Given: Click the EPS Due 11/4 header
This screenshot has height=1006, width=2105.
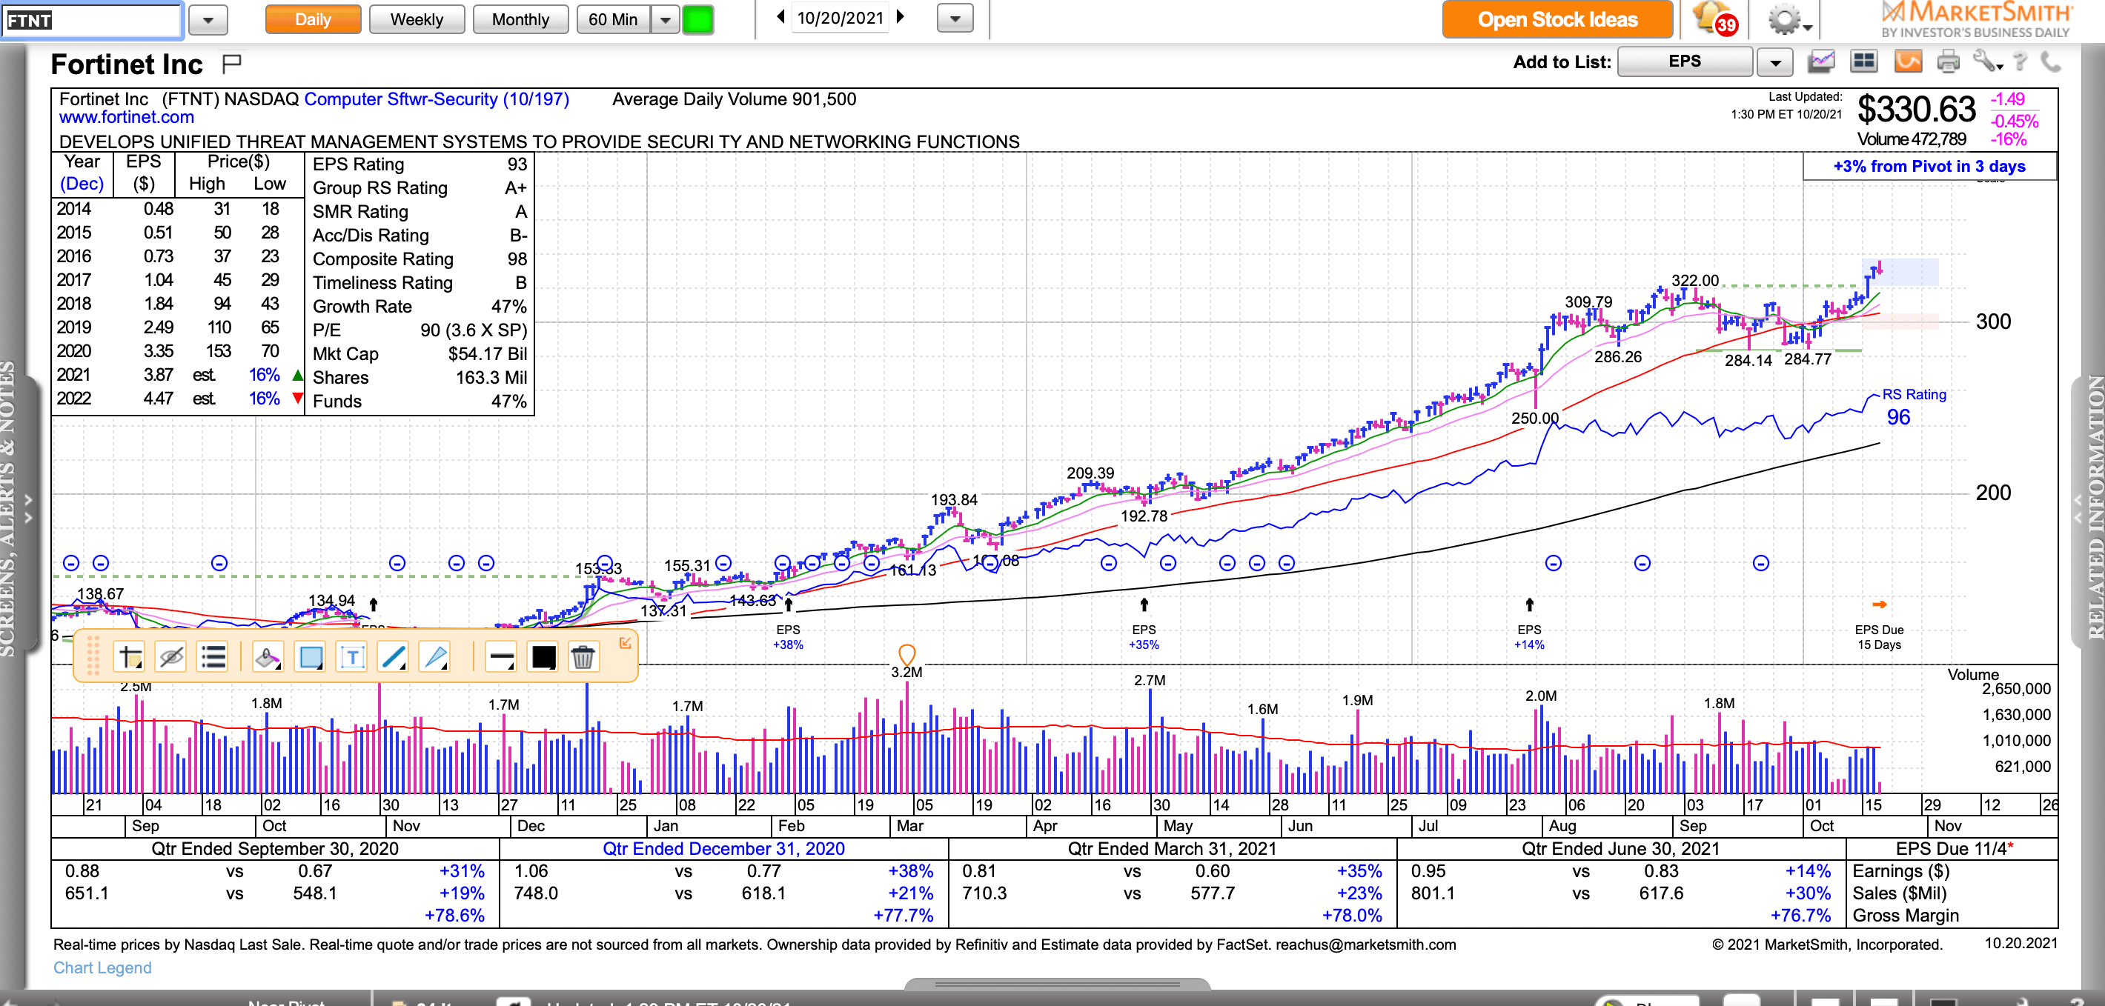Looking at the screenshot, I should click(1954, 849).
